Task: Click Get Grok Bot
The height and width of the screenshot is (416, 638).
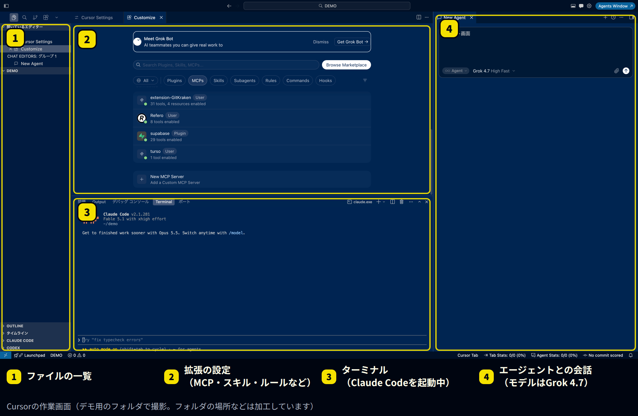Action: tap(352, 42)
